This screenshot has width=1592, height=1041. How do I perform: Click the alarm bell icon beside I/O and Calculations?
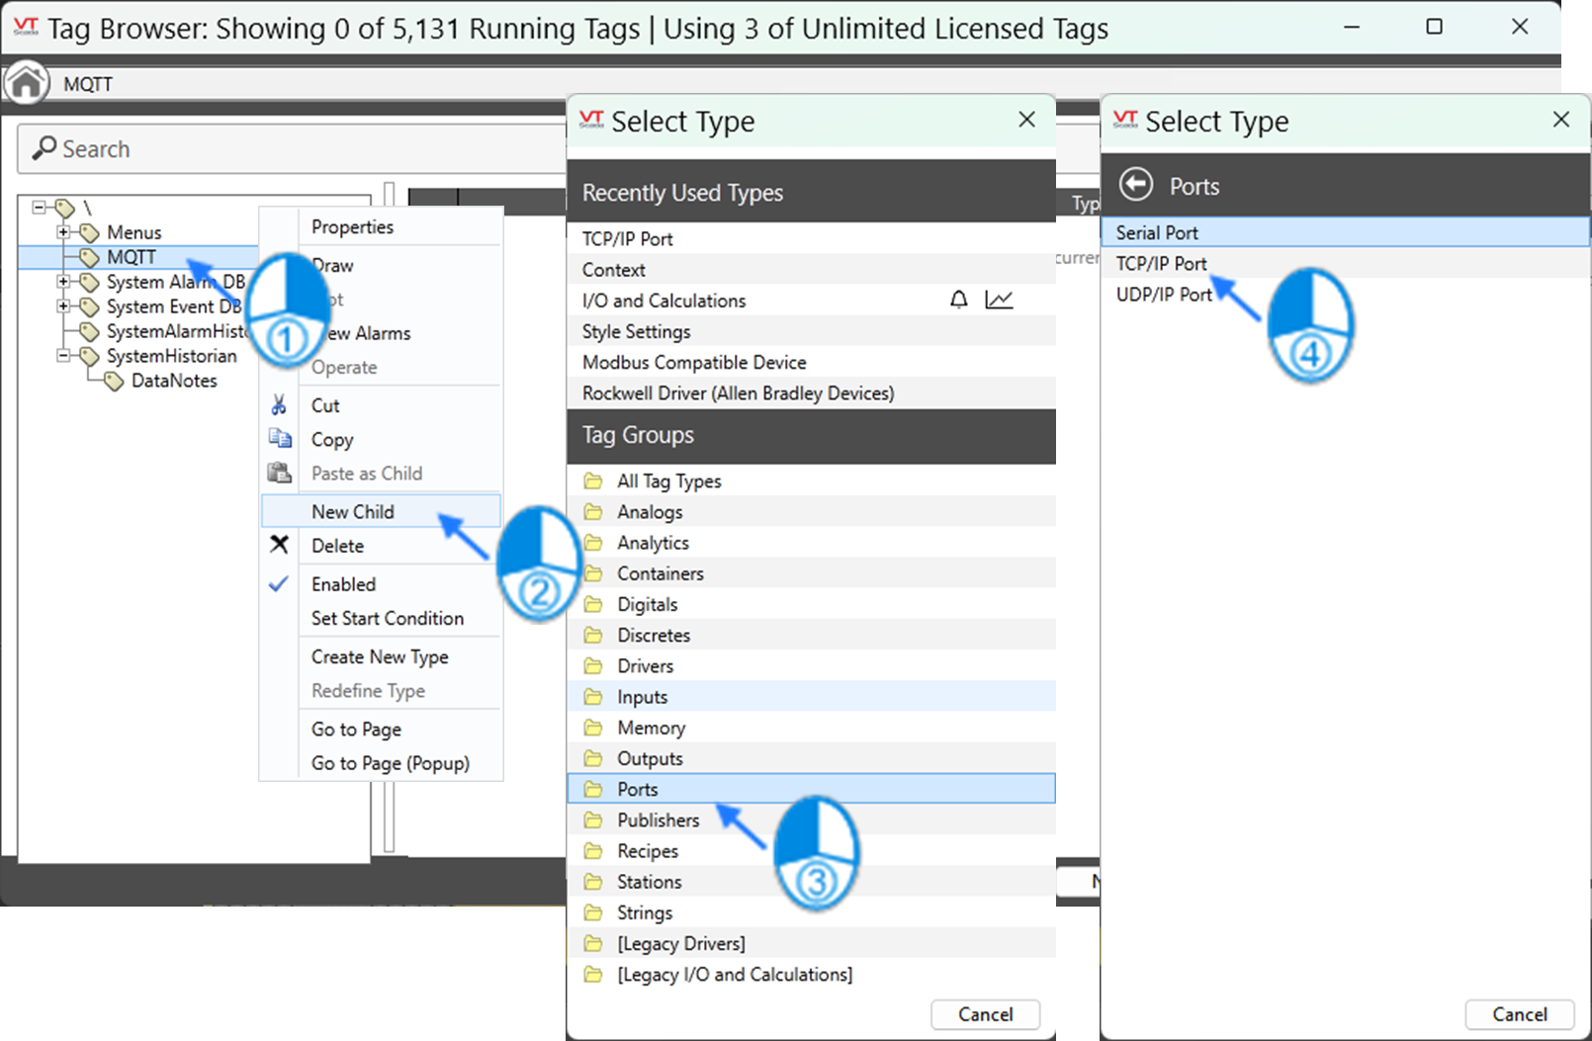click(958, 300)
